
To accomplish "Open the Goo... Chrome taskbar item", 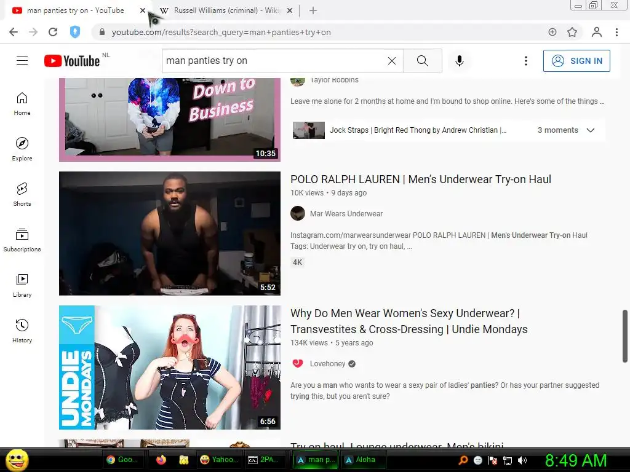I will (122, 460).
